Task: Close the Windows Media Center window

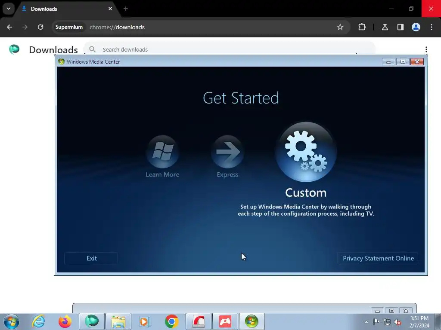Action: 417,62
